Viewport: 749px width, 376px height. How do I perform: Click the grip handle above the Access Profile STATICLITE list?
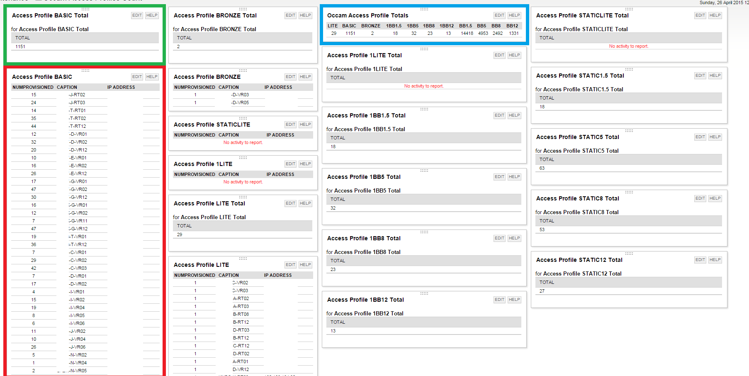pos(243,118)
